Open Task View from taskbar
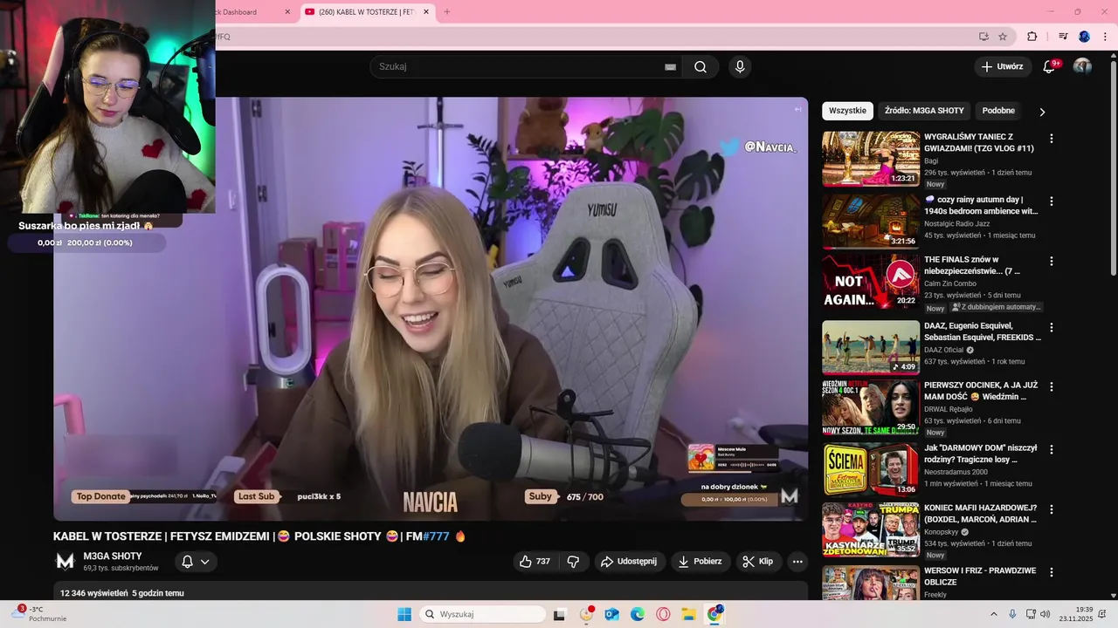 click(x=559, y=614)
